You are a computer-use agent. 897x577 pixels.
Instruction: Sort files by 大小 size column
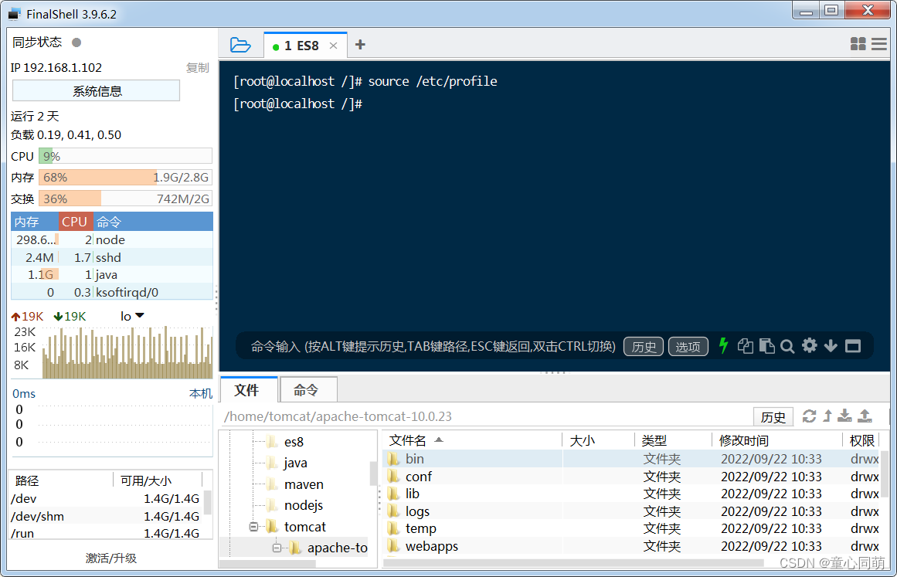598,440
